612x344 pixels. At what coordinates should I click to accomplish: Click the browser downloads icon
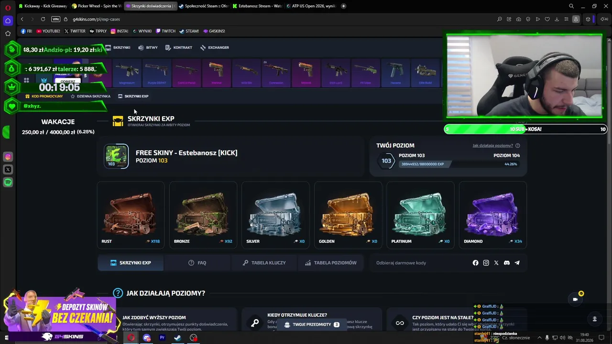(x=557, y=19)
